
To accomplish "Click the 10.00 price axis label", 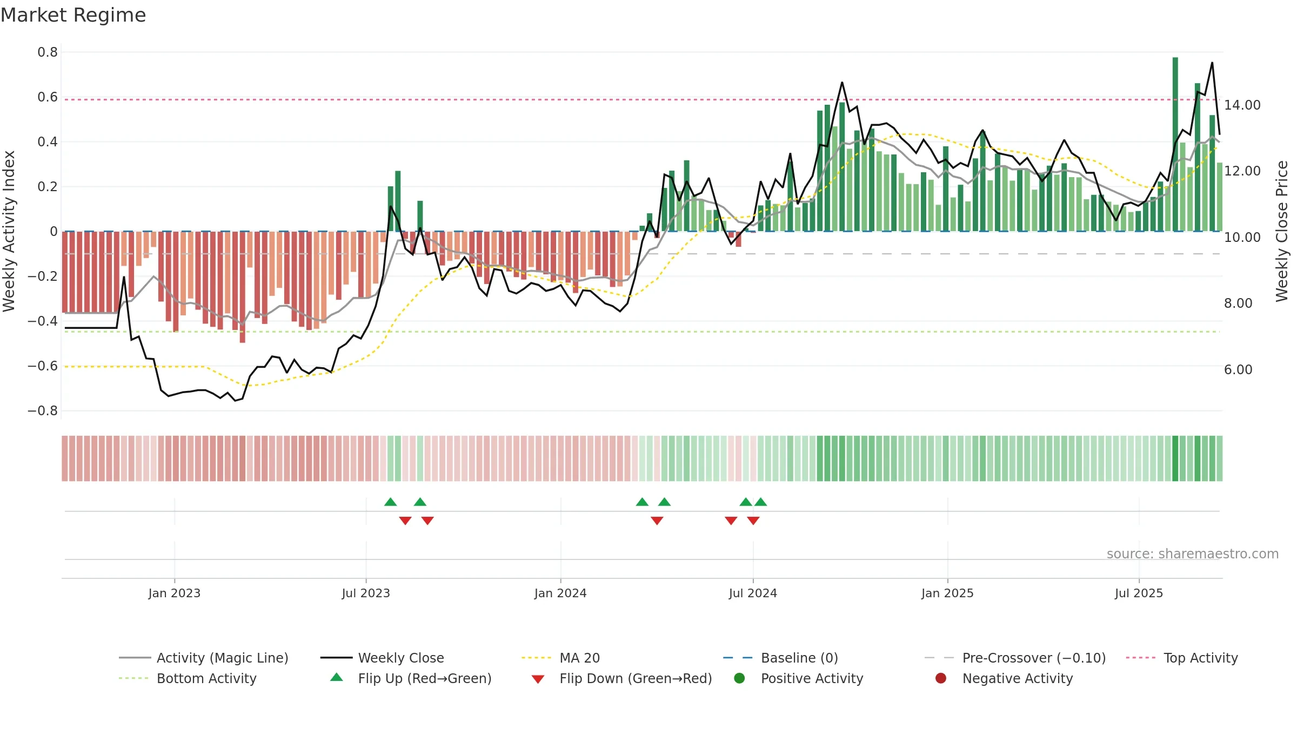I will pyautogui.click(x=1242, y=237).
